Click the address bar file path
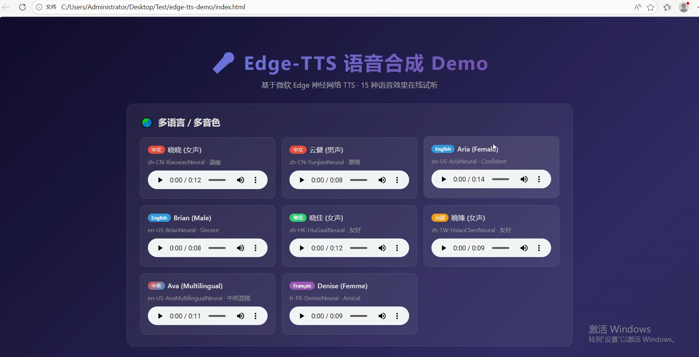 [x=153, y=7]
